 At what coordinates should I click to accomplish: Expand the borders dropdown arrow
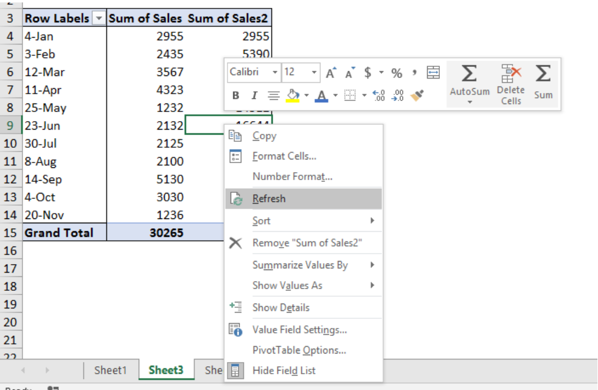coord(364,96)
